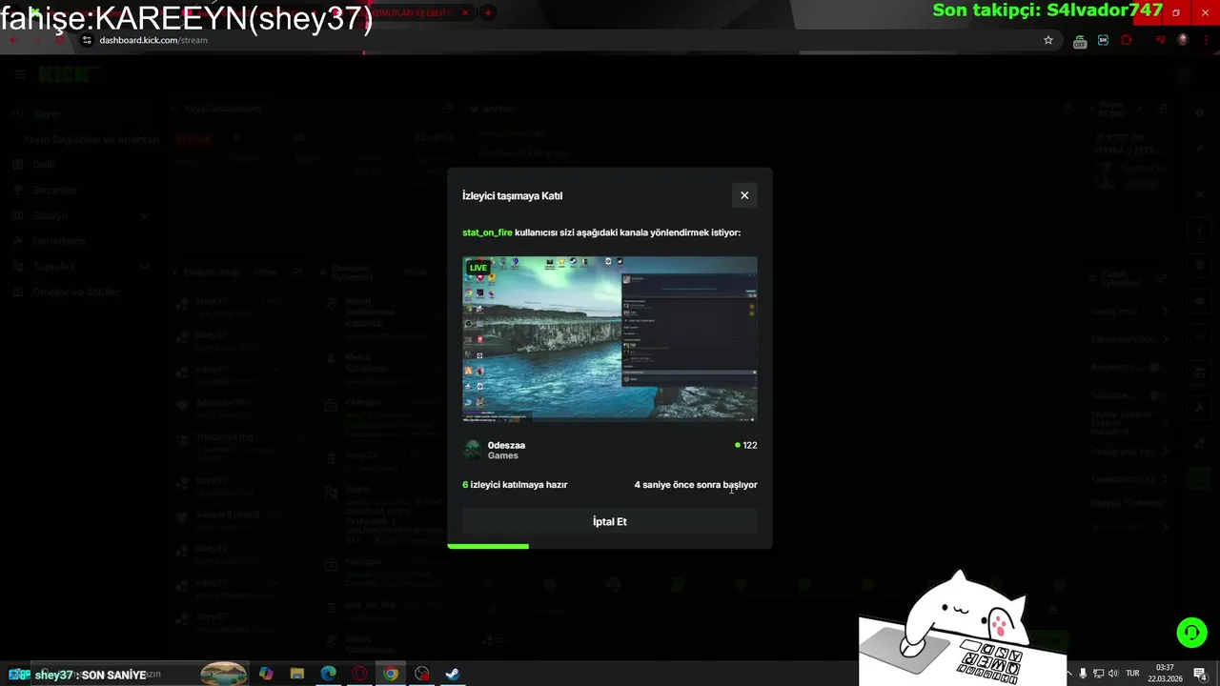The width and height of the screenshot is (1220, 686).
Task: Click the OFF-labelled browser extension icon
Action: pos(1080,41)
